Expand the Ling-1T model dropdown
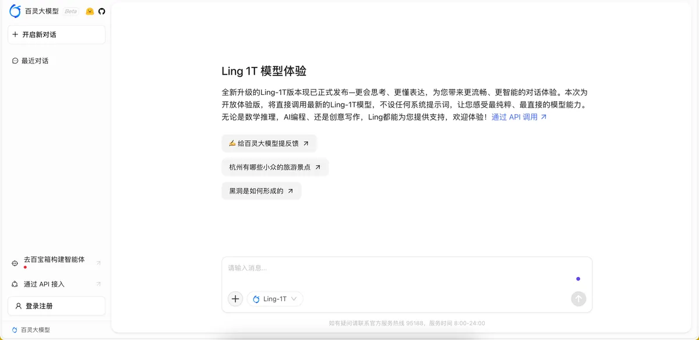Viewport: 699px width, 340px height. (275, 299)
